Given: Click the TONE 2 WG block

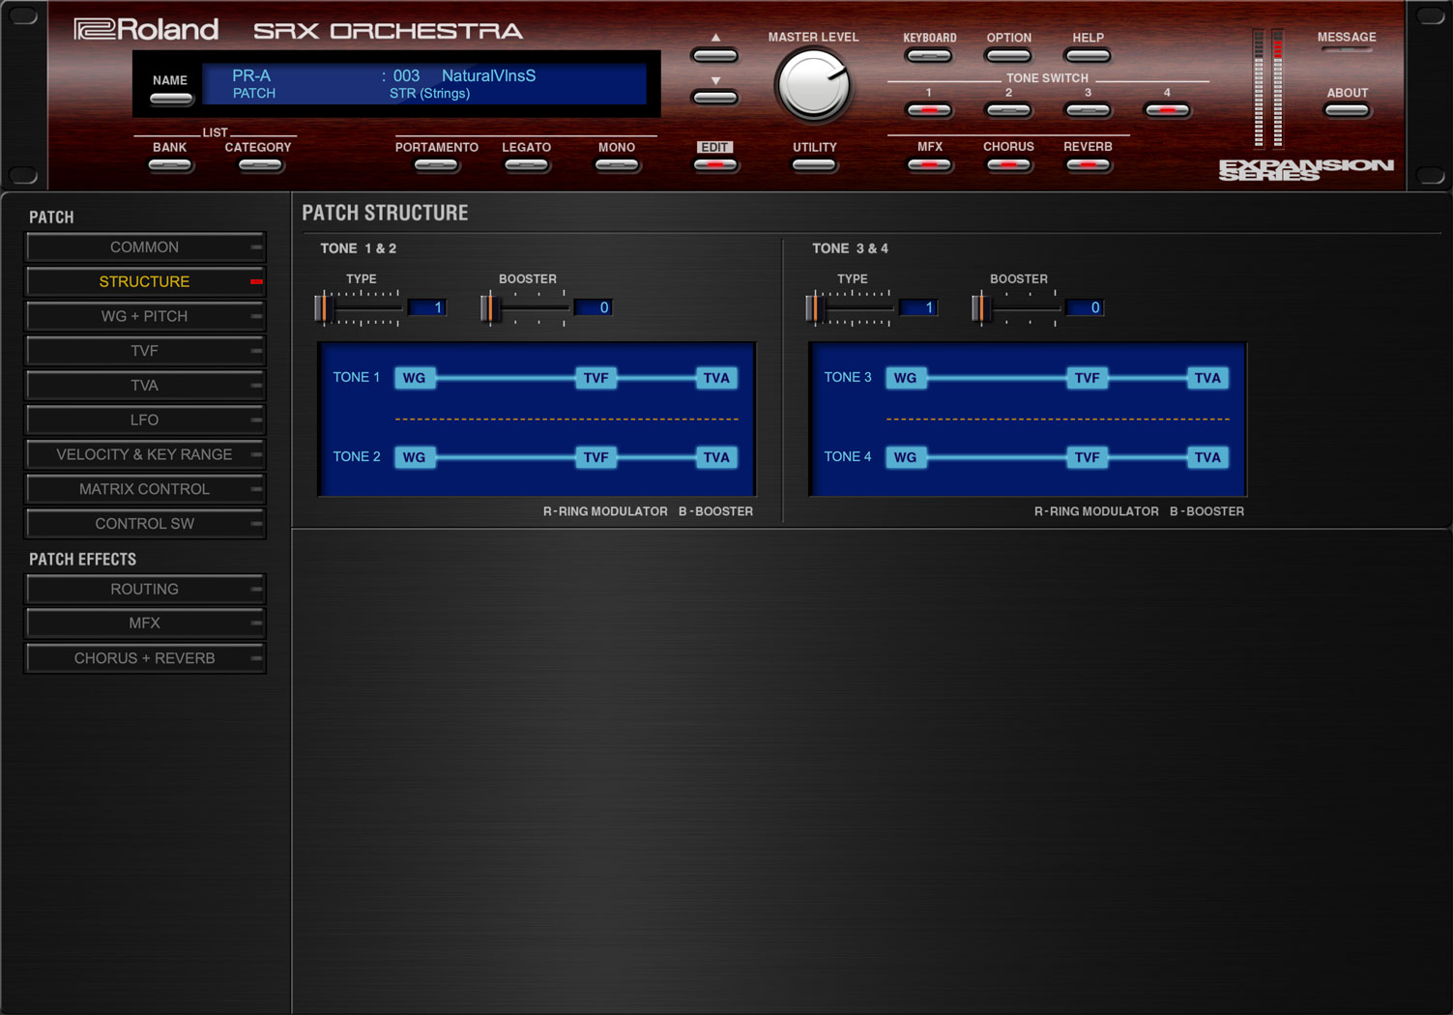Looking at the screenshot, I should click(415, 457).
